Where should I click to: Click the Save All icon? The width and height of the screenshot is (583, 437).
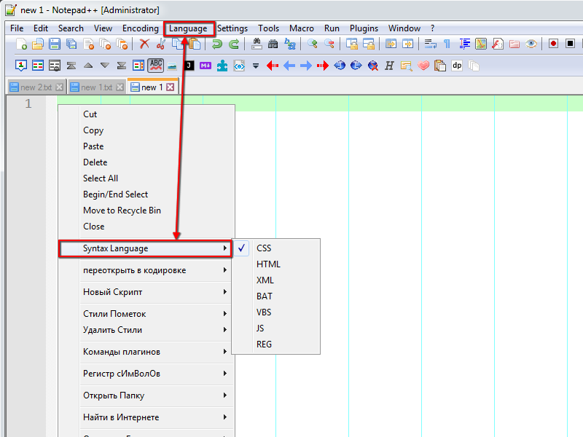(x=71, y=44)
